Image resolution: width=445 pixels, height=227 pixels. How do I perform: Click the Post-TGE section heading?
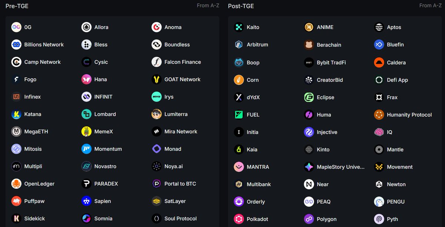pyautogui.click(x=241, y=6)
